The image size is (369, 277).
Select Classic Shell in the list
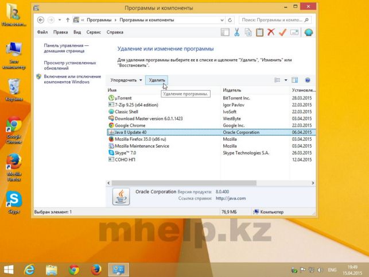(x=211, y=111)
